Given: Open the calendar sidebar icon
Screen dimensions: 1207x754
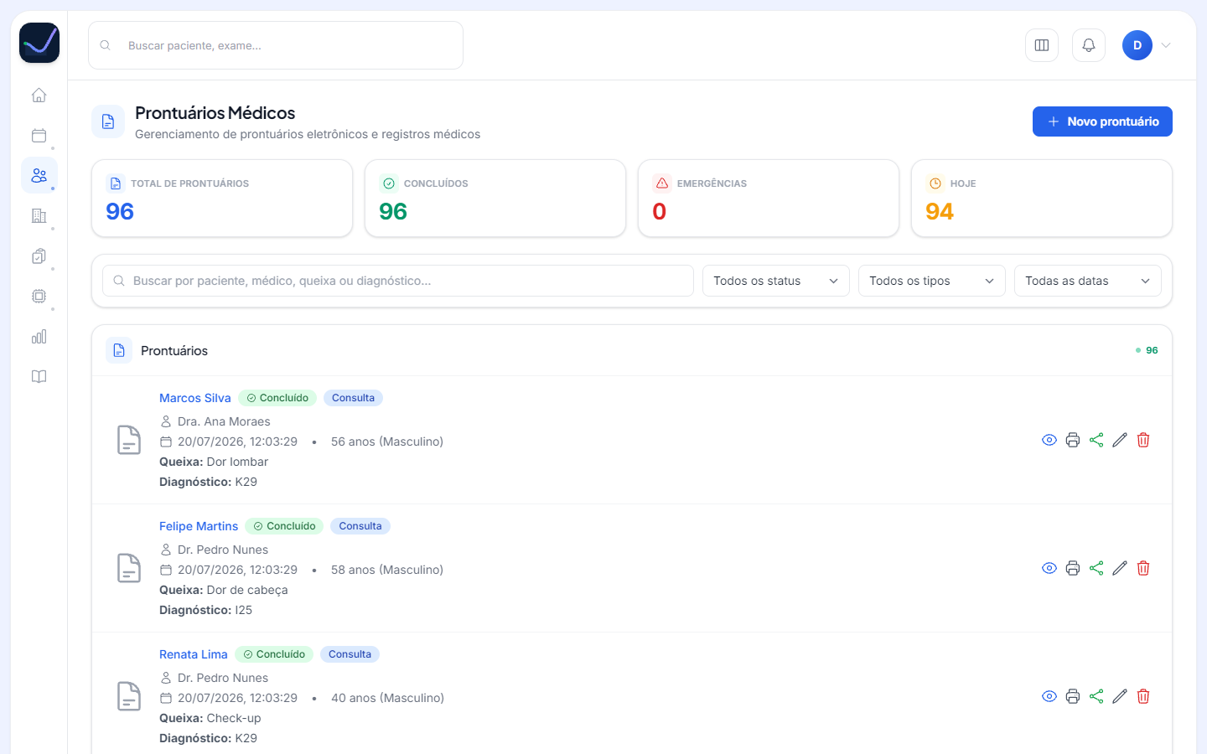Looking at the screenshot, I should (x=39, y=136).
